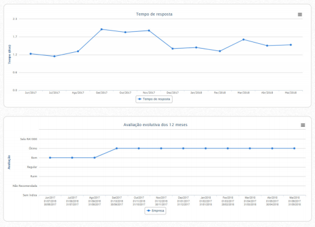Screen dimensions: 315x227
Task: Select the Mar/2018 point on response time chart
Action: 243,40
